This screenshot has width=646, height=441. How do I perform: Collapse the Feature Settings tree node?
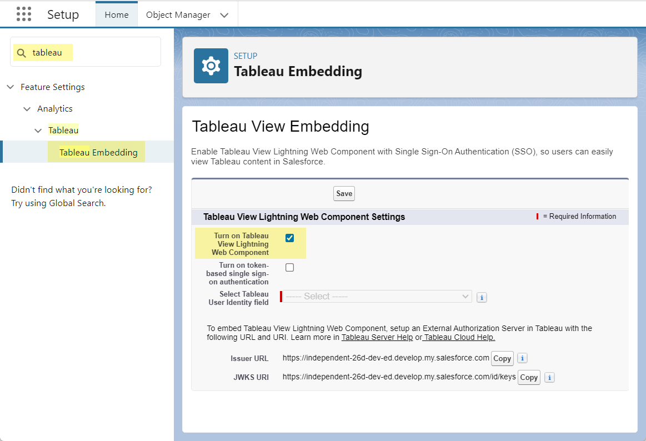point(11,87)
